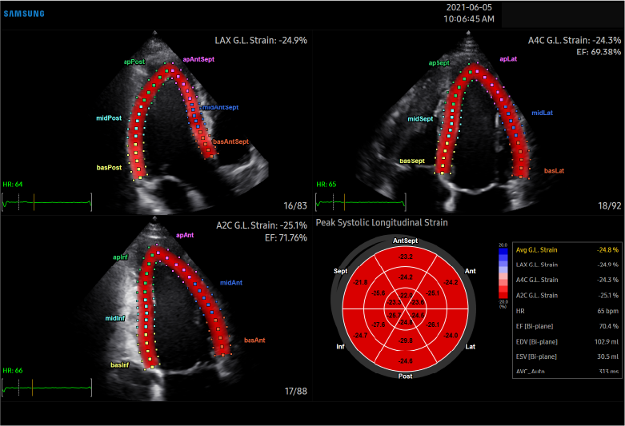Image resolution: width=625 pixels, height=426 pixels.
Task: Click the ECG trace in the A4C view
Action: click(x=361, y=202)
